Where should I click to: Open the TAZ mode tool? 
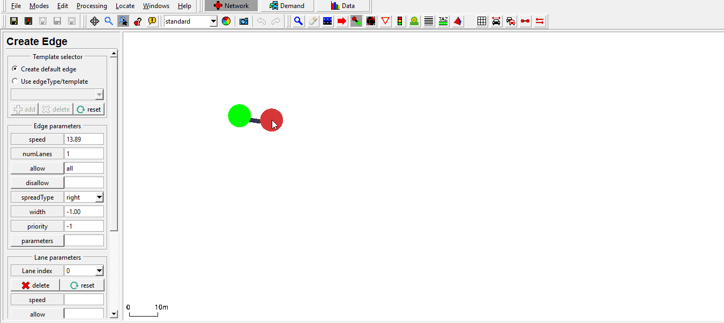[443, 21]
